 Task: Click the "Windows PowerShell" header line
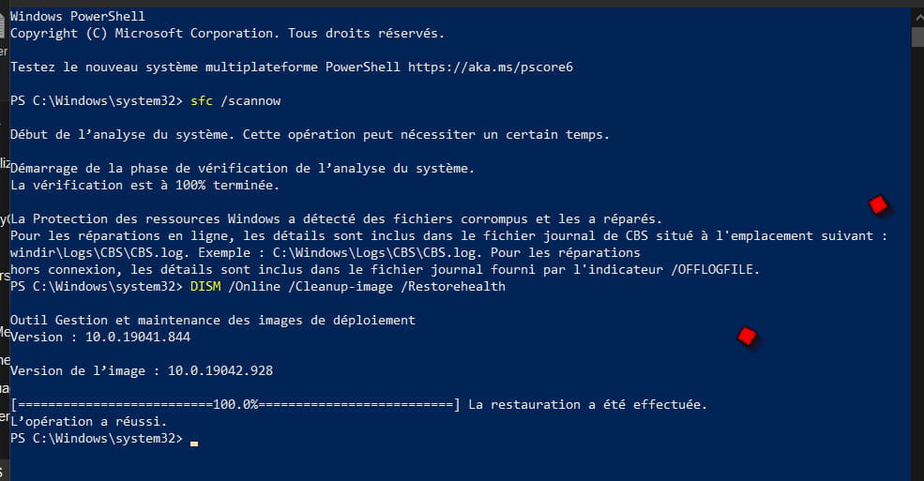point(78,16)
